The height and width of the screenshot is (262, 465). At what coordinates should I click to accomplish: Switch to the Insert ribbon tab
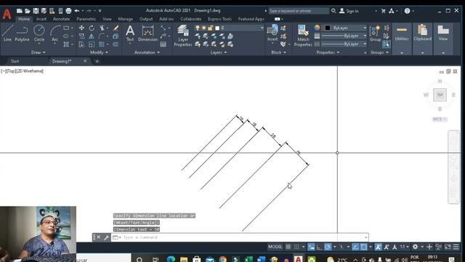click(x=41, y=19)
